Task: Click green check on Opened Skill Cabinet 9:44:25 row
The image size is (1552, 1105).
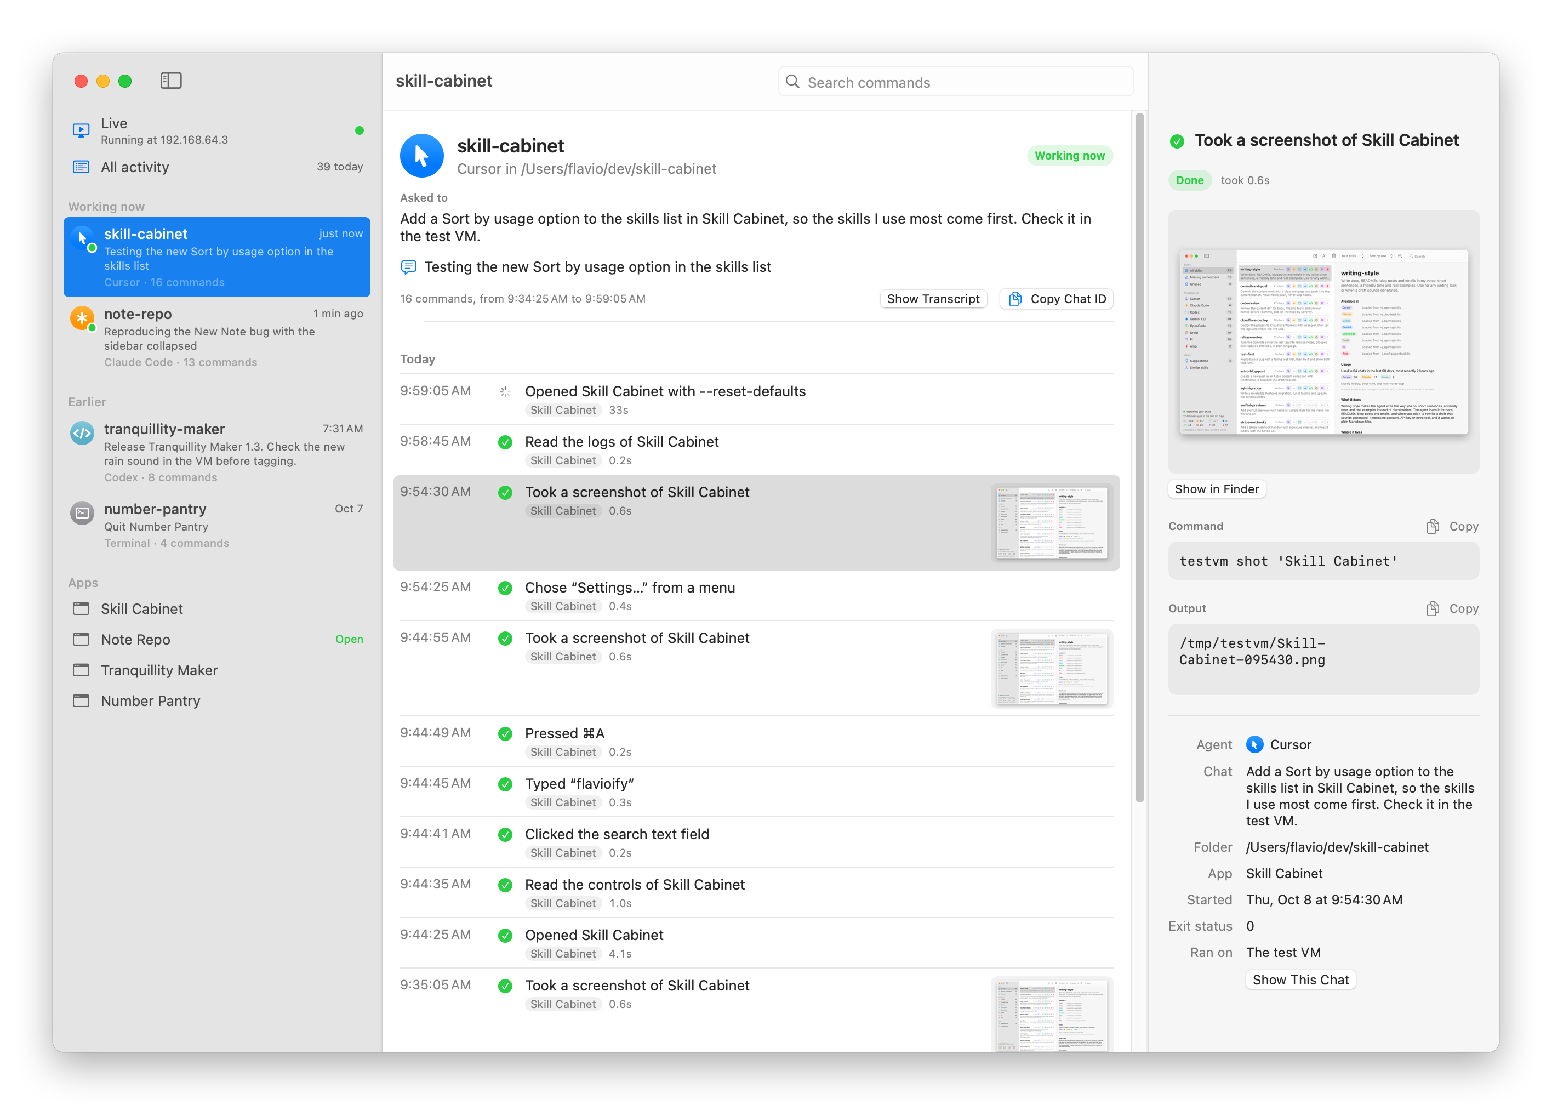Action: [505, 936]
